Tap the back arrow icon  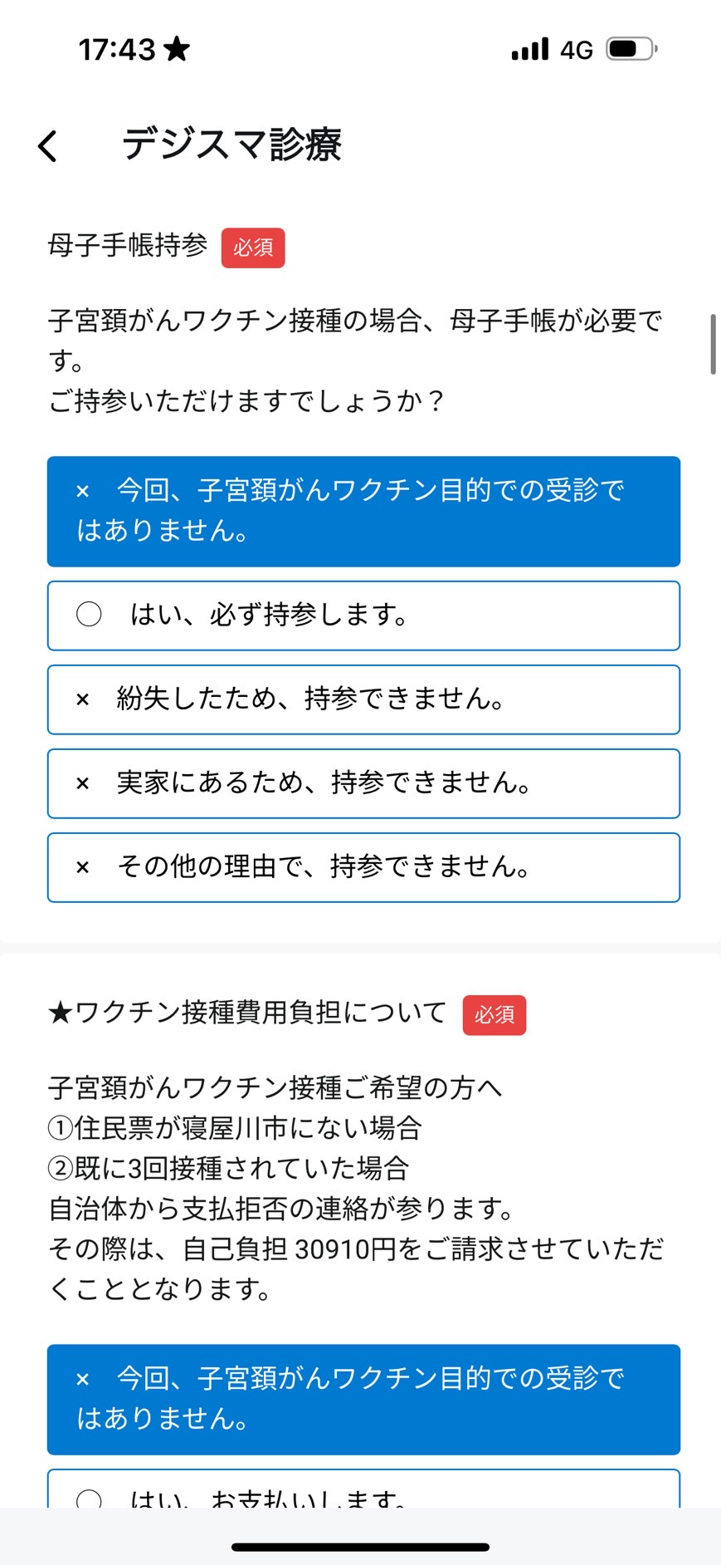tap(48, 146)
